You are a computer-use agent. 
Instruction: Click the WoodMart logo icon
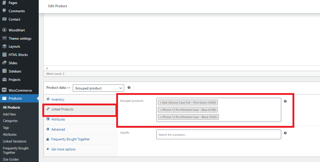tap(4, 30)
